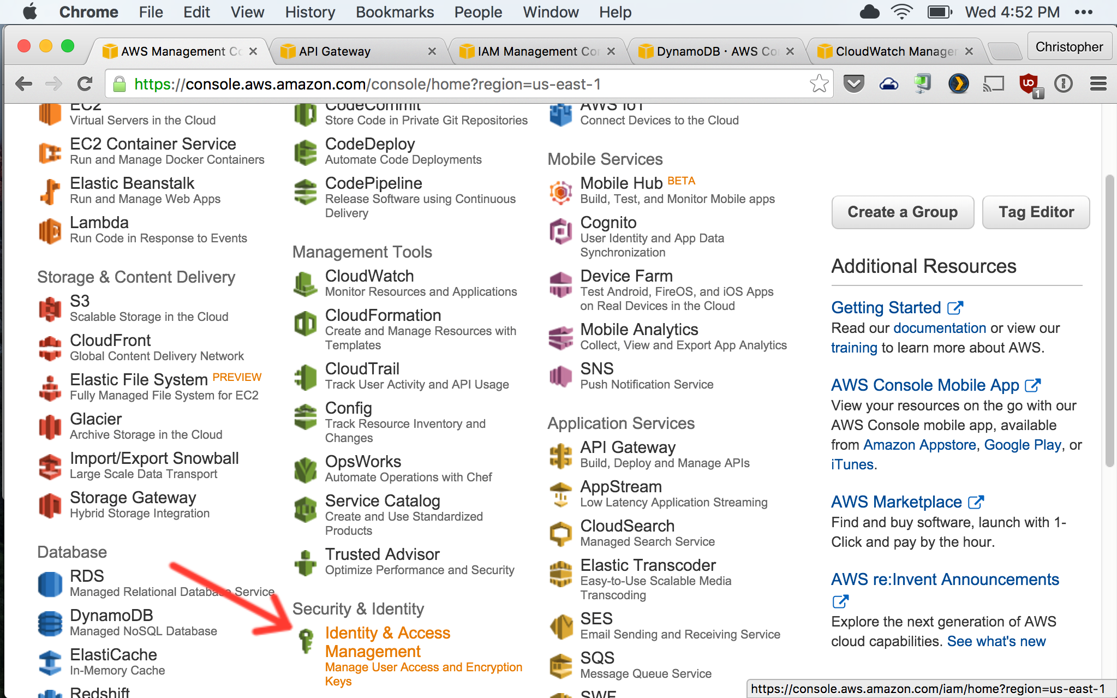This screenshot has width=1117, height=698.
Task: Click the Tag Editor button
Action: (1035, 212)
